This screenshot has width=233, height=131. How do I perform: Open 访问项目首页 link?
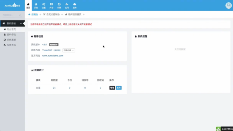tap(75, 15)
